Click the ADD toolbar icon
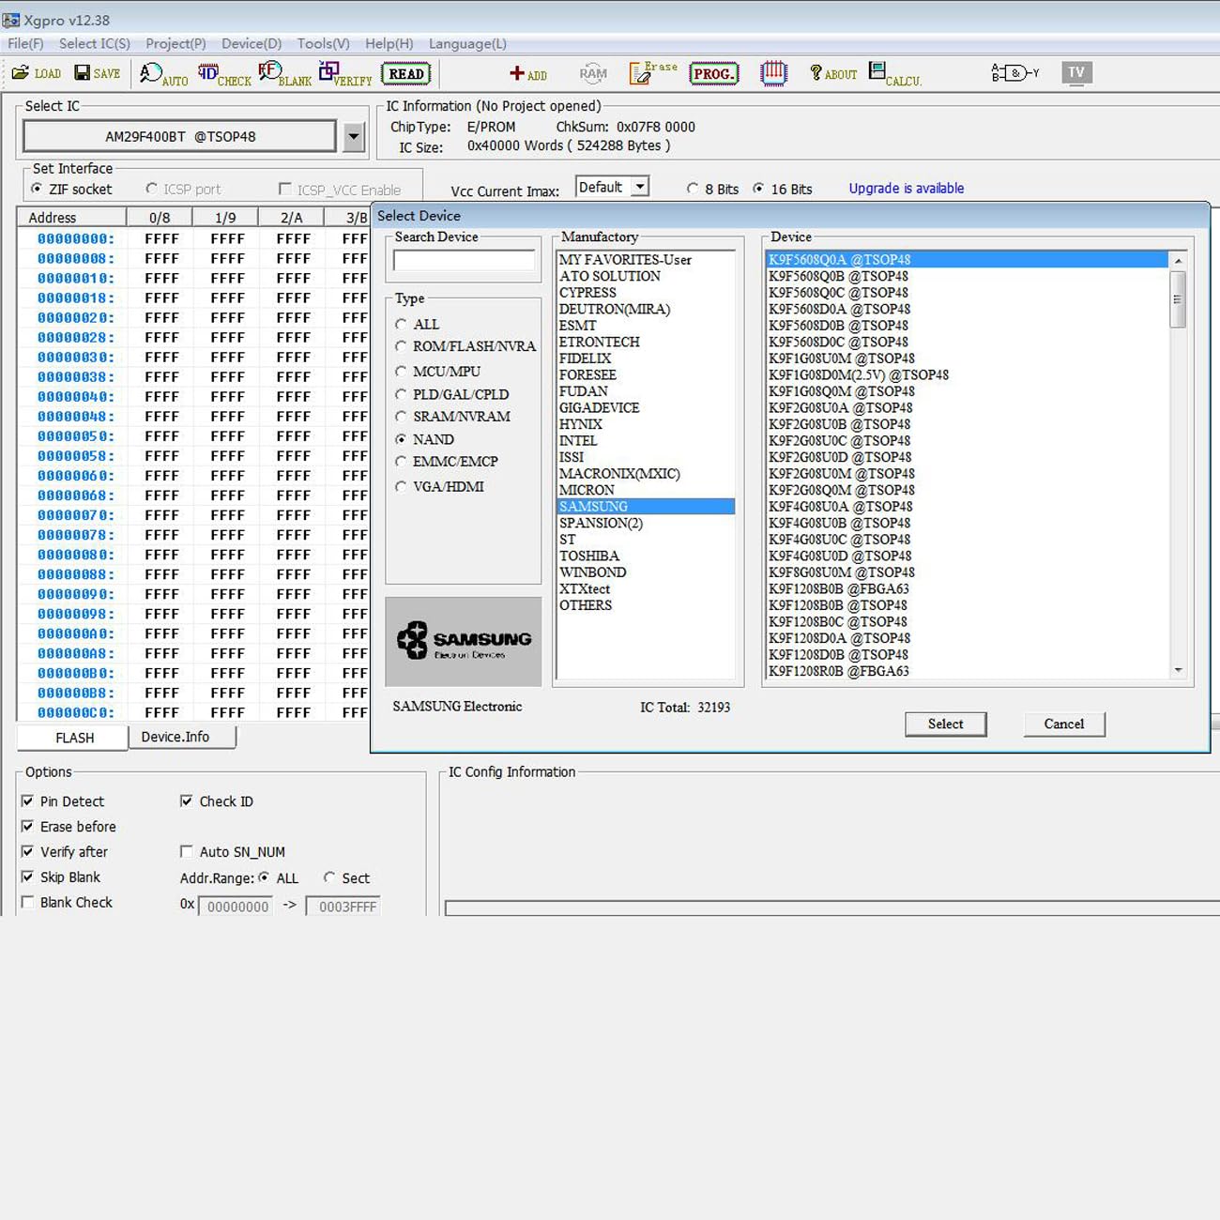The width and height of the screenshot is (1220, 1220). [x=528, y=74]
